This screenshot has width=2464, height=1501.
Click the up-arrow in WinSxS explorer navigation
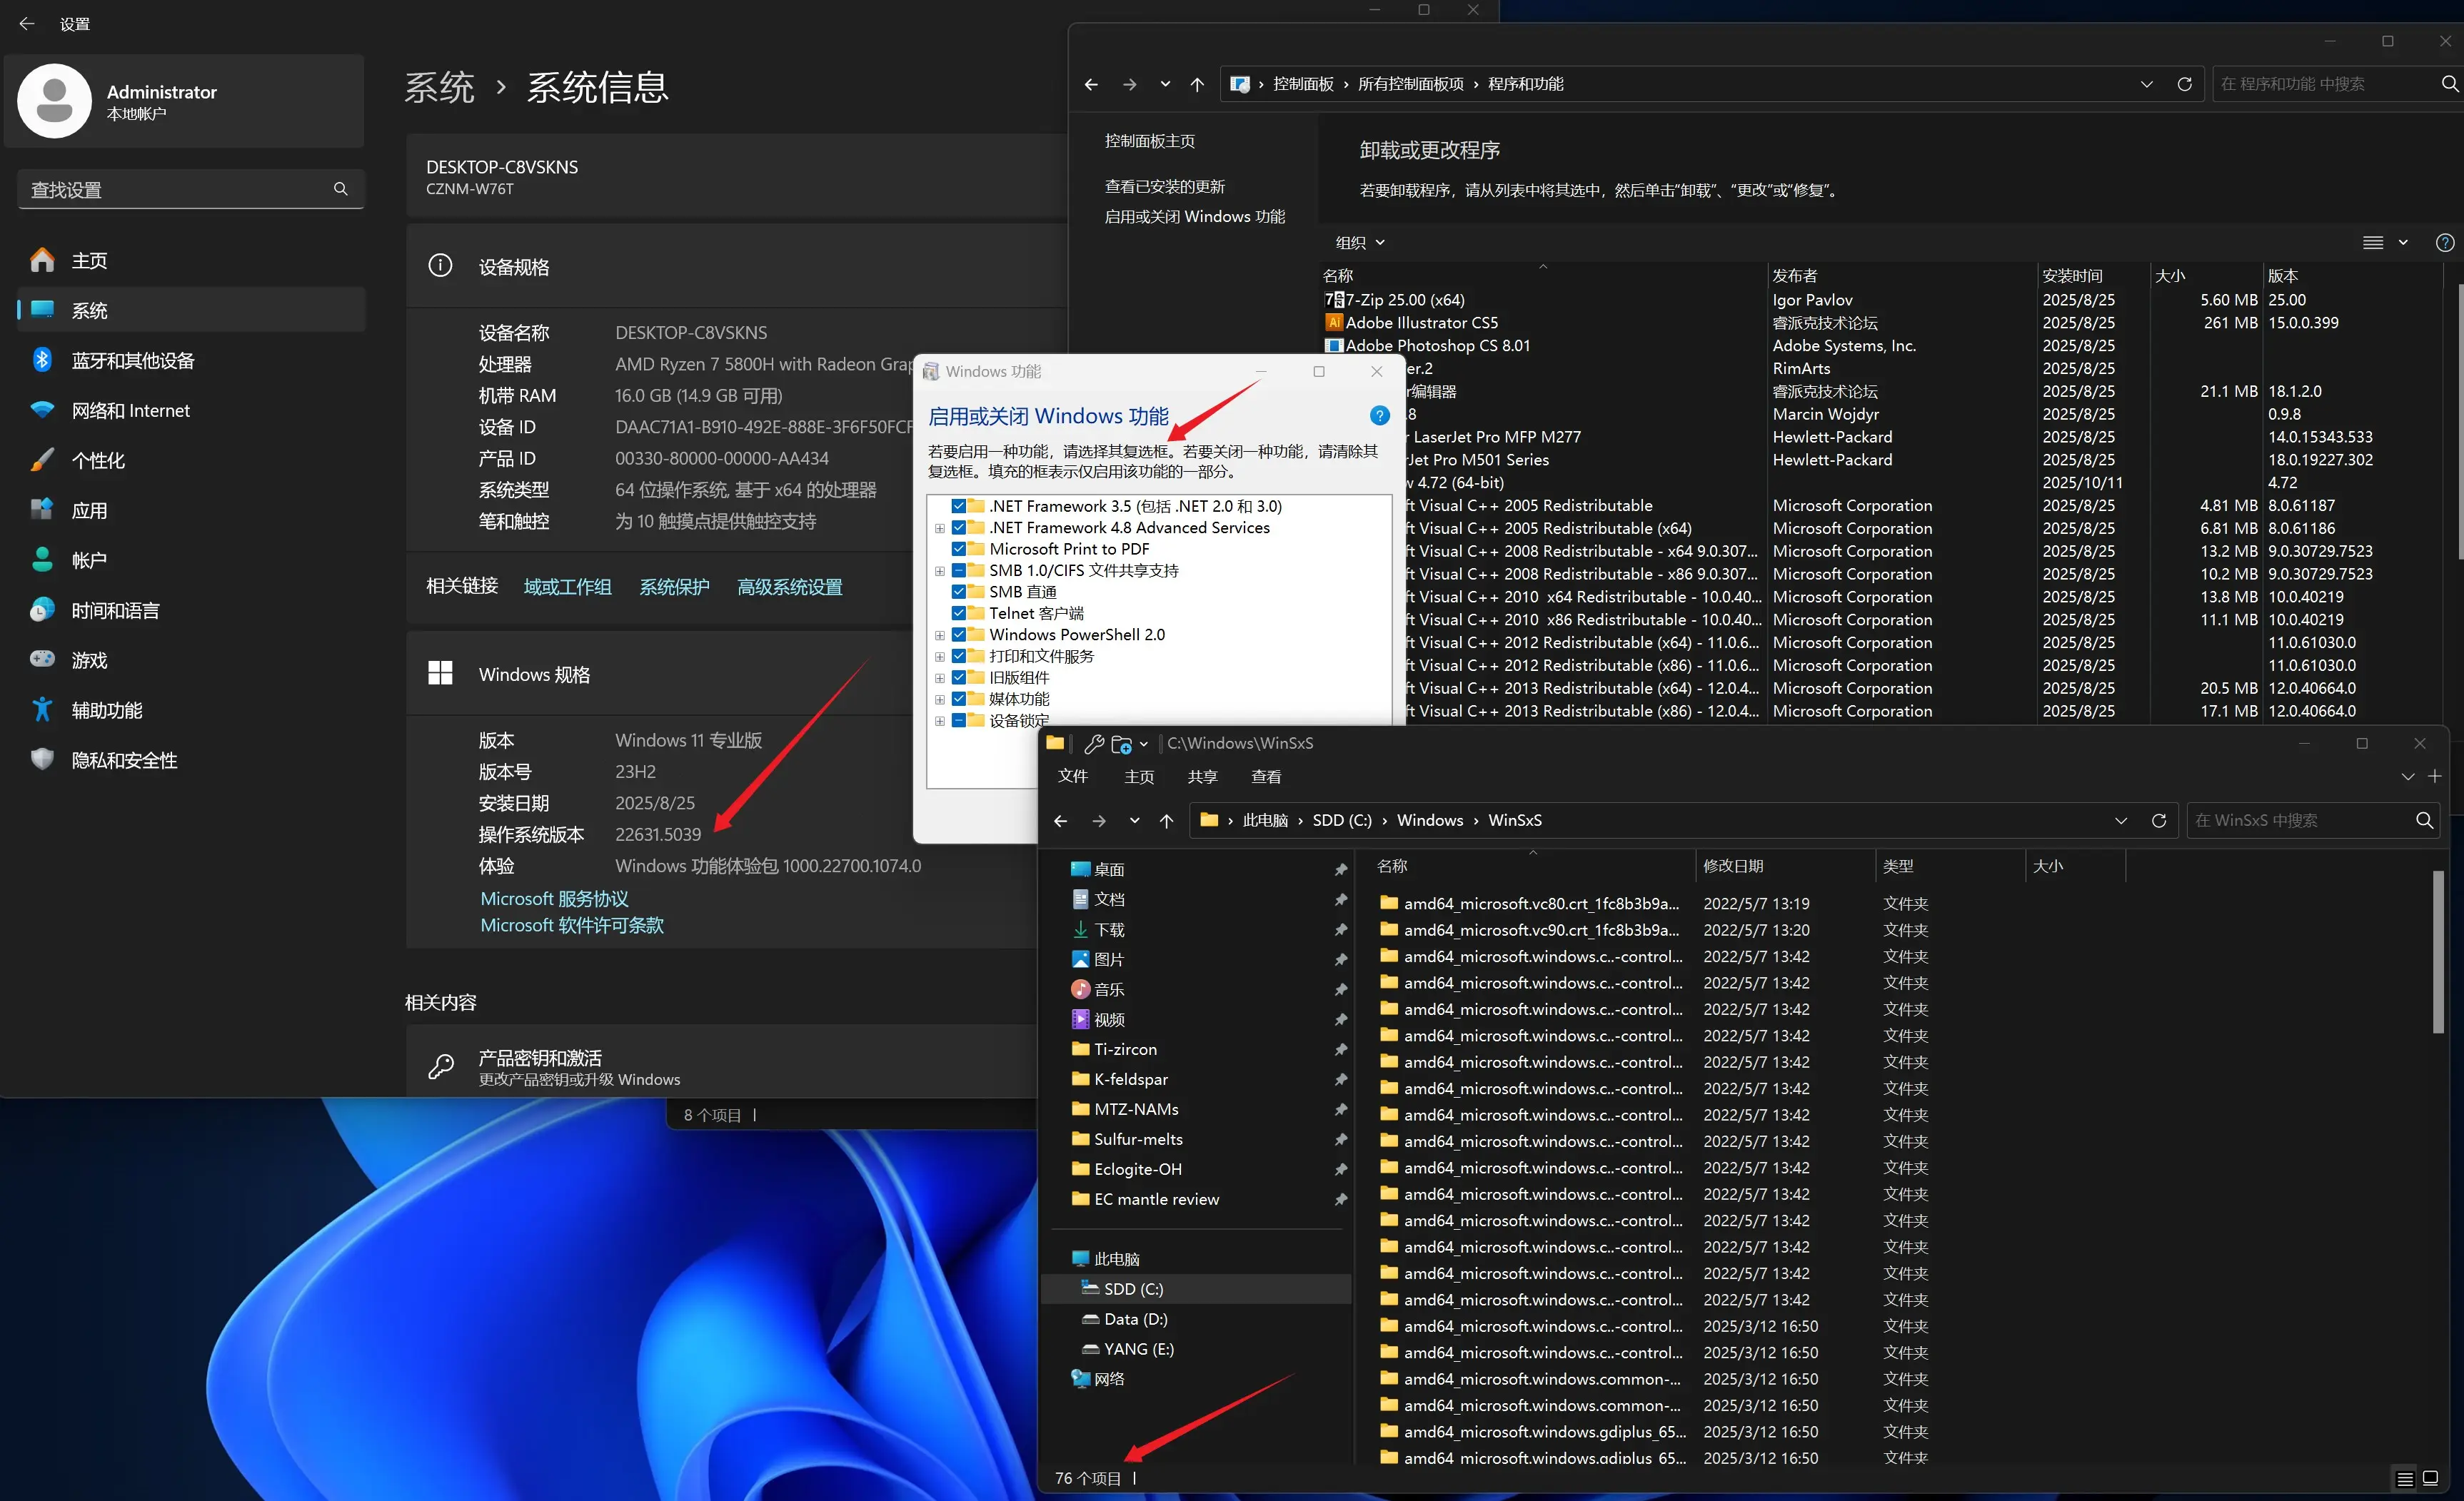1166,821
